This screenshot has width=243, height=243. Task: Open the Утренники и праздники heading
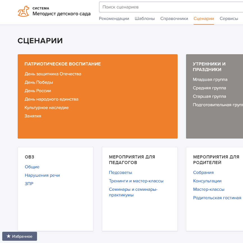point(209,67)
